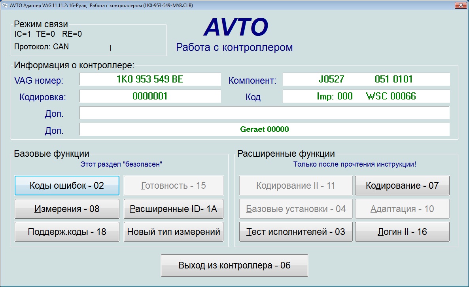The width and height of the screenshot is (469, 287).
Task: Click the VAG номер: label
Action: 39,80
